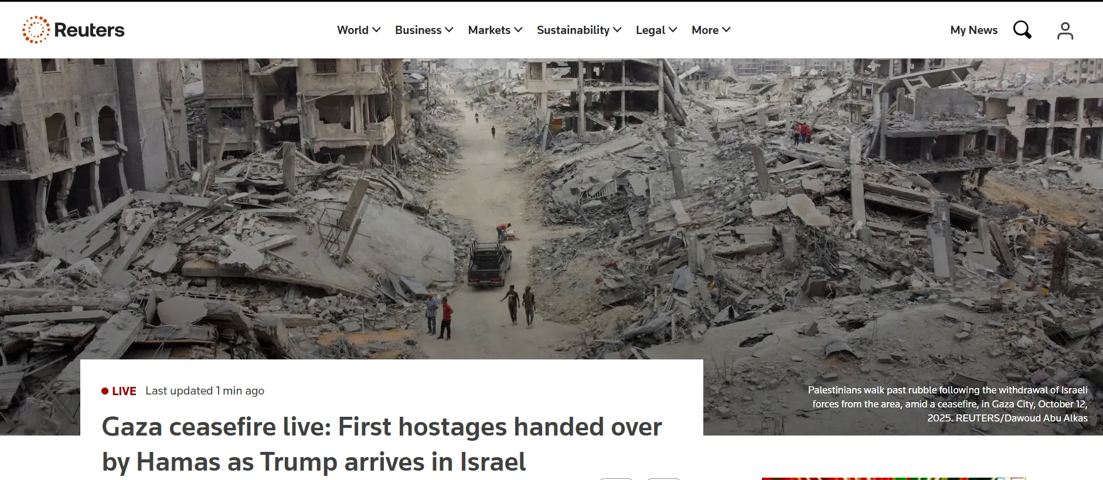Select the Sustainability menu item

click(x=573, y=30)
